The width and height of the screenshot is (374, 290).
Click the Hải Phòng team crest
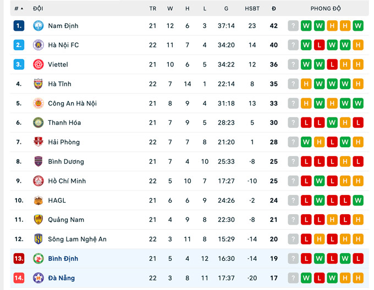pos(38,142)
